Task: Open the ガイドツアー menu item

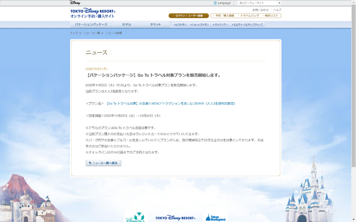Action: [x=220, y=24]
